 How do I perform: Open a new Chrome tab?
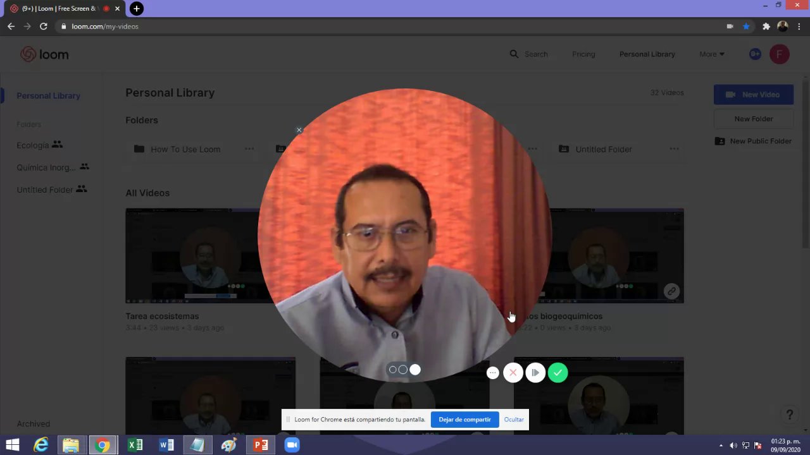click(136, 9)
